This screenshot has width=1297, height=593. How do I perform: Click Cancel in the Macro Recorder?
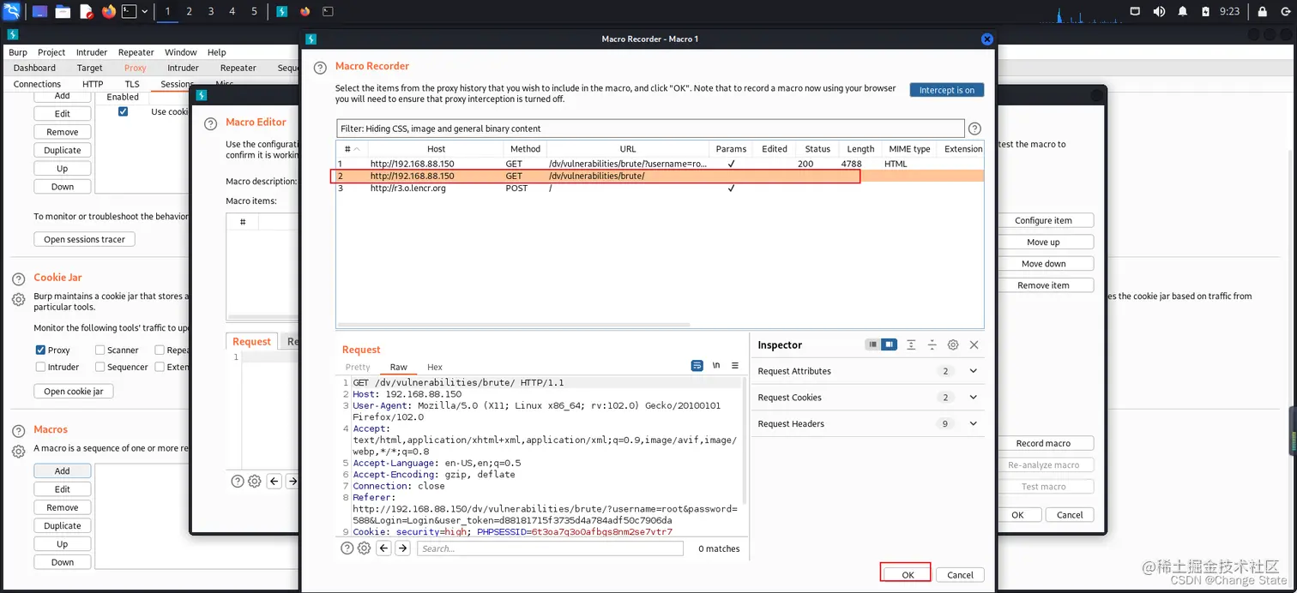960,575
